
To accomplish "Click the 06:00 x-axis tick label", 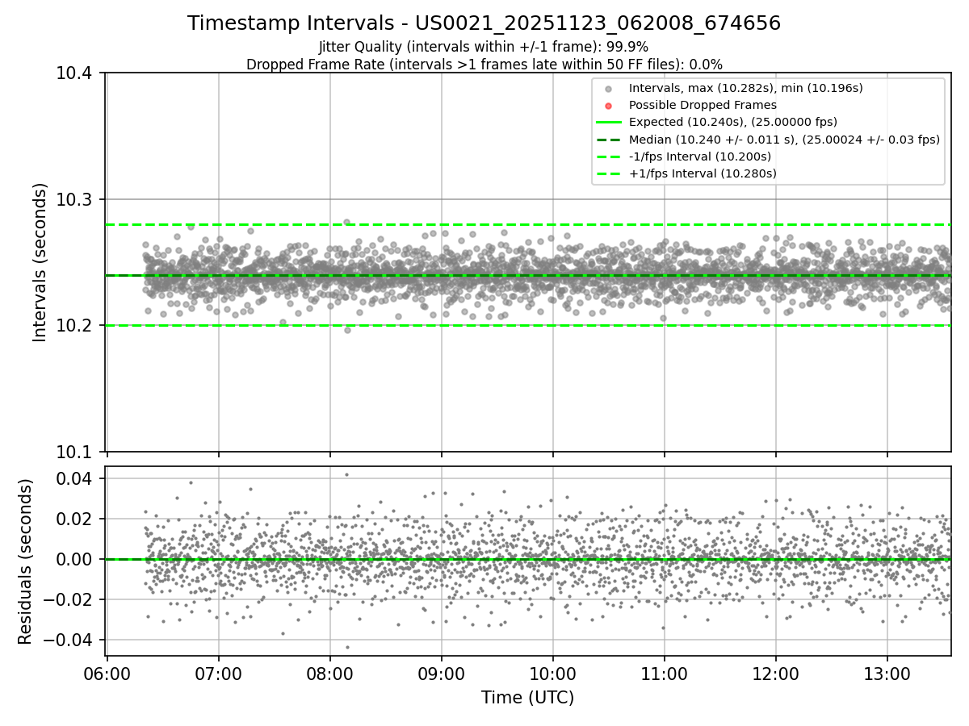I will 107,673.
